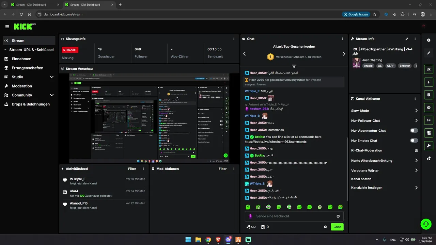Open Moderation in sidebar

coord(29,86)
